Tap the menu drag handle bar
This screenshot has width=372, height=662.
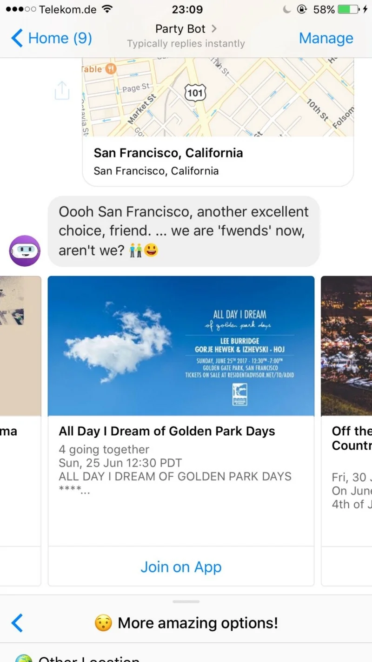pos(186,601)
